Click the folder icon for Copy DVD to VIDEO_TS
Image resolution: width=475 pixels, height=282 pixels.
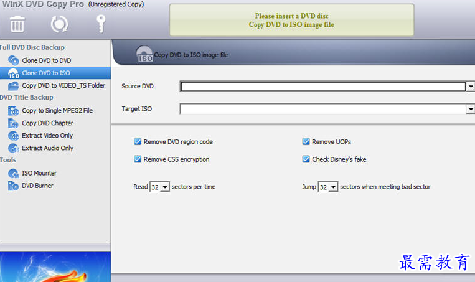[13, 86]
